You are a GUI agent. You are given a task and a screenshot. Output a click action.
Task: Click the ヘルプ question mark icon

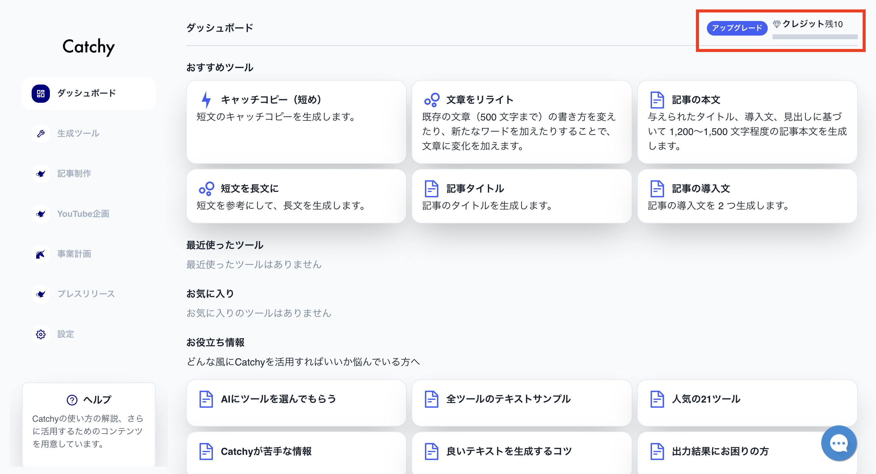[72, 400]
